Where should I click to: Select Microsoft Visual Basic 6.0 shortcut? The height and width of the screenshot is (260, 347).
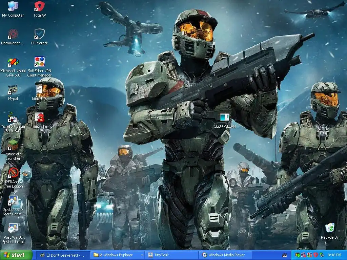tap(13, 123)
